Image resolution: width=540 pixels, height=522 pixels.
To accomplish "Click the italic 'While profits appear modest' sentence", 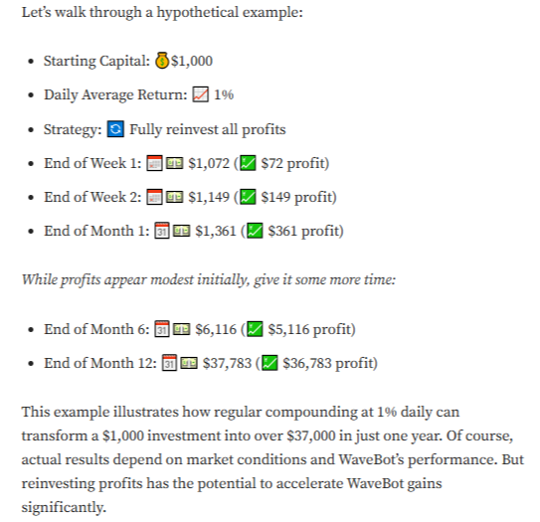I will (209, 280).
